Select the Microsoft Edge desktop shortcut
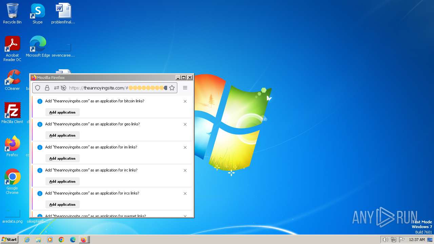 pyautogui.click(x=38, y=47)
